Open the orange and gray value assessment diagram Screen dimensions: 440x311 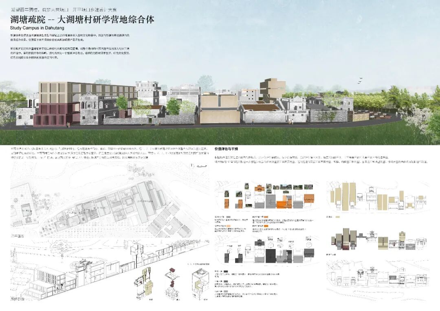pyautogui.click(x=266, y=197)
